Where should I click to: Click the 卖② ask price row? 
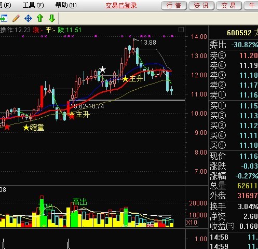coord(234,85)
